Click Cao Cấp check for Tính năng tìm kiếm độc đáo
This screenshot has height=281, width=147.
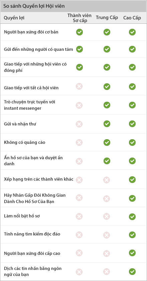point(132,235)
